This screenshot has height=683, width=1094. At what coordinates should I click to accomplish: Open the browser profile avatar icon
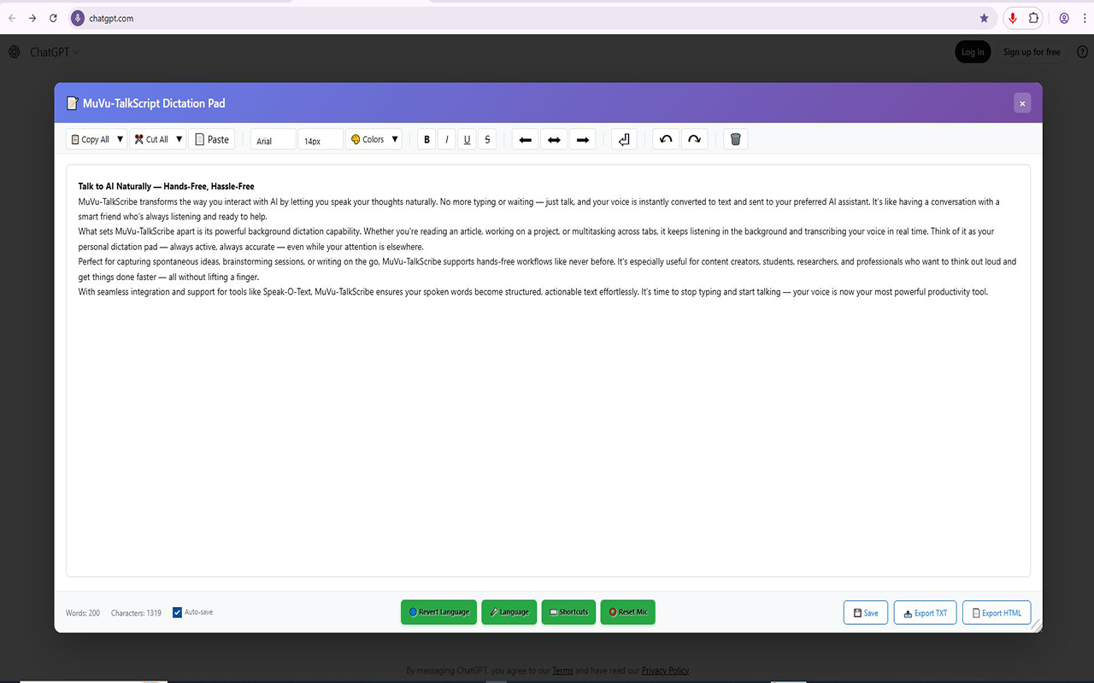point(1064,18)
